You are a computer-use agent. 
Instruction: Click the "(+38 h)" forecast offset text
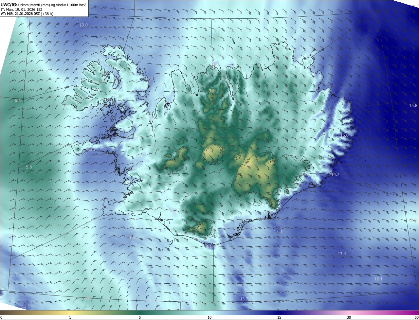[x=47, y=14]
